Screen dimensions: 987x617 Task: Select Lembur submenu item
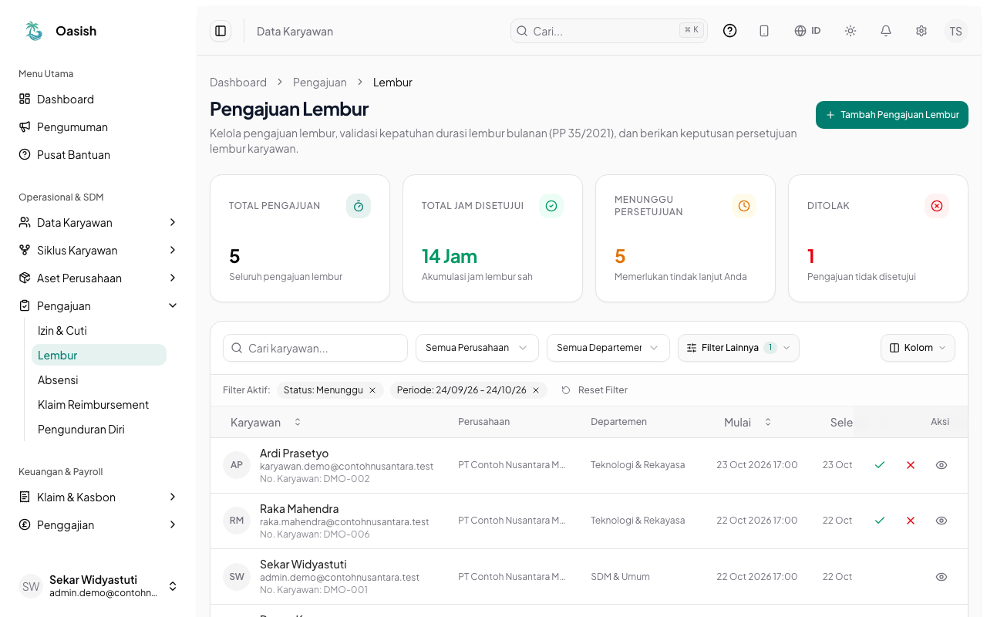pyautogui.click(x=99, y=356)
